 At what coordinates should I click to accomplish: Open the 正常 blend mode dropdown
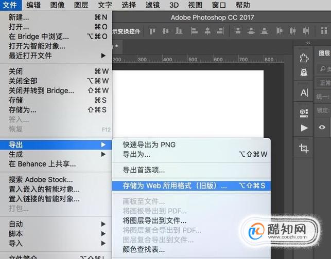coord(324,83)
